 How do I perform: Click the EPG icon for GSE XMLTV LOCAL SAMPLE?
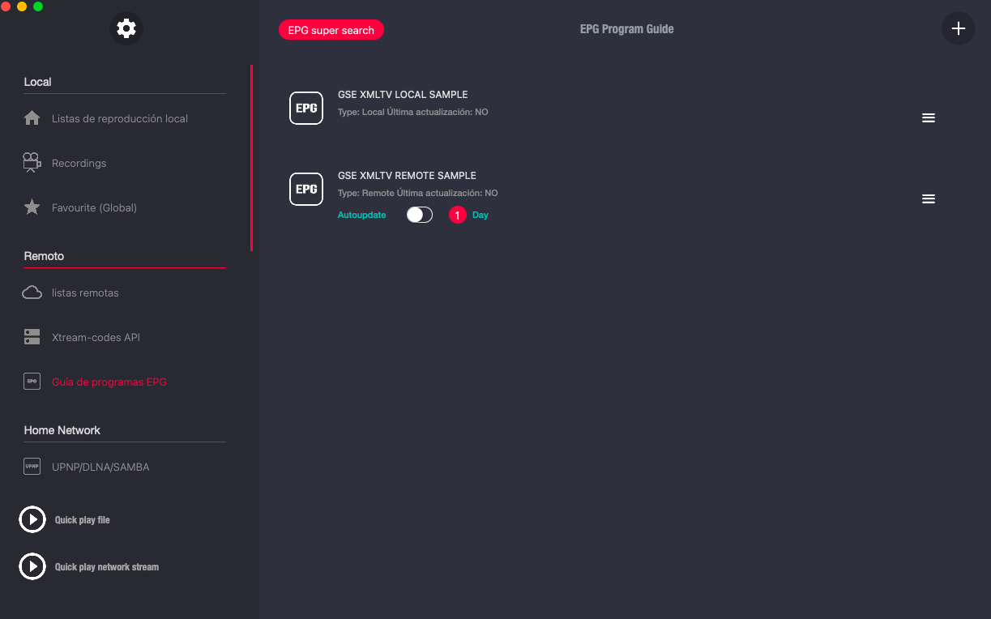tap(306, 108)
